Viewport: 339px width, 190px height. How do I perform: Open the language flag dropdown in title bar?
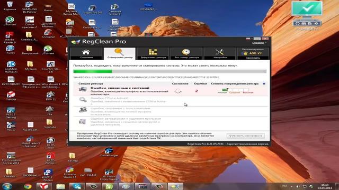249,39
